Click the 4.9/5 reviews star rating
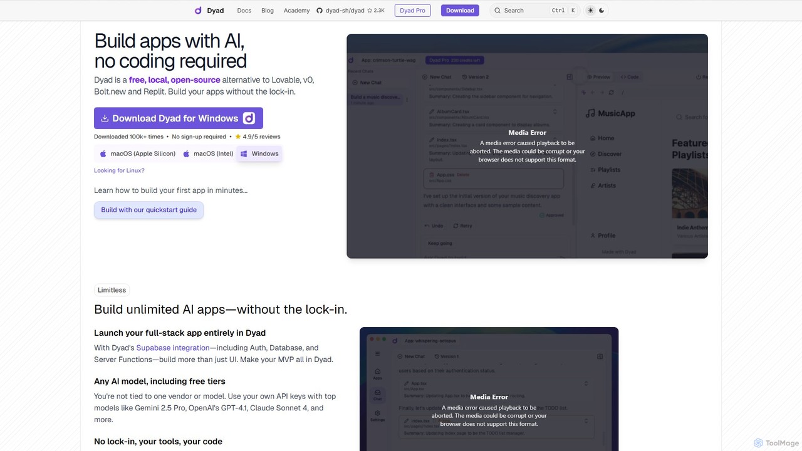Screen dimensions: 802x451 pyautogui.click(x=258, y=137)
